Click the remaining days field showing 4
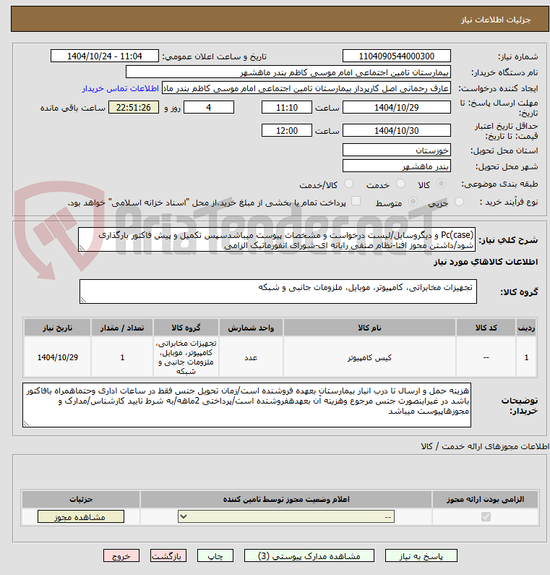550x575 pixels. 209,108
